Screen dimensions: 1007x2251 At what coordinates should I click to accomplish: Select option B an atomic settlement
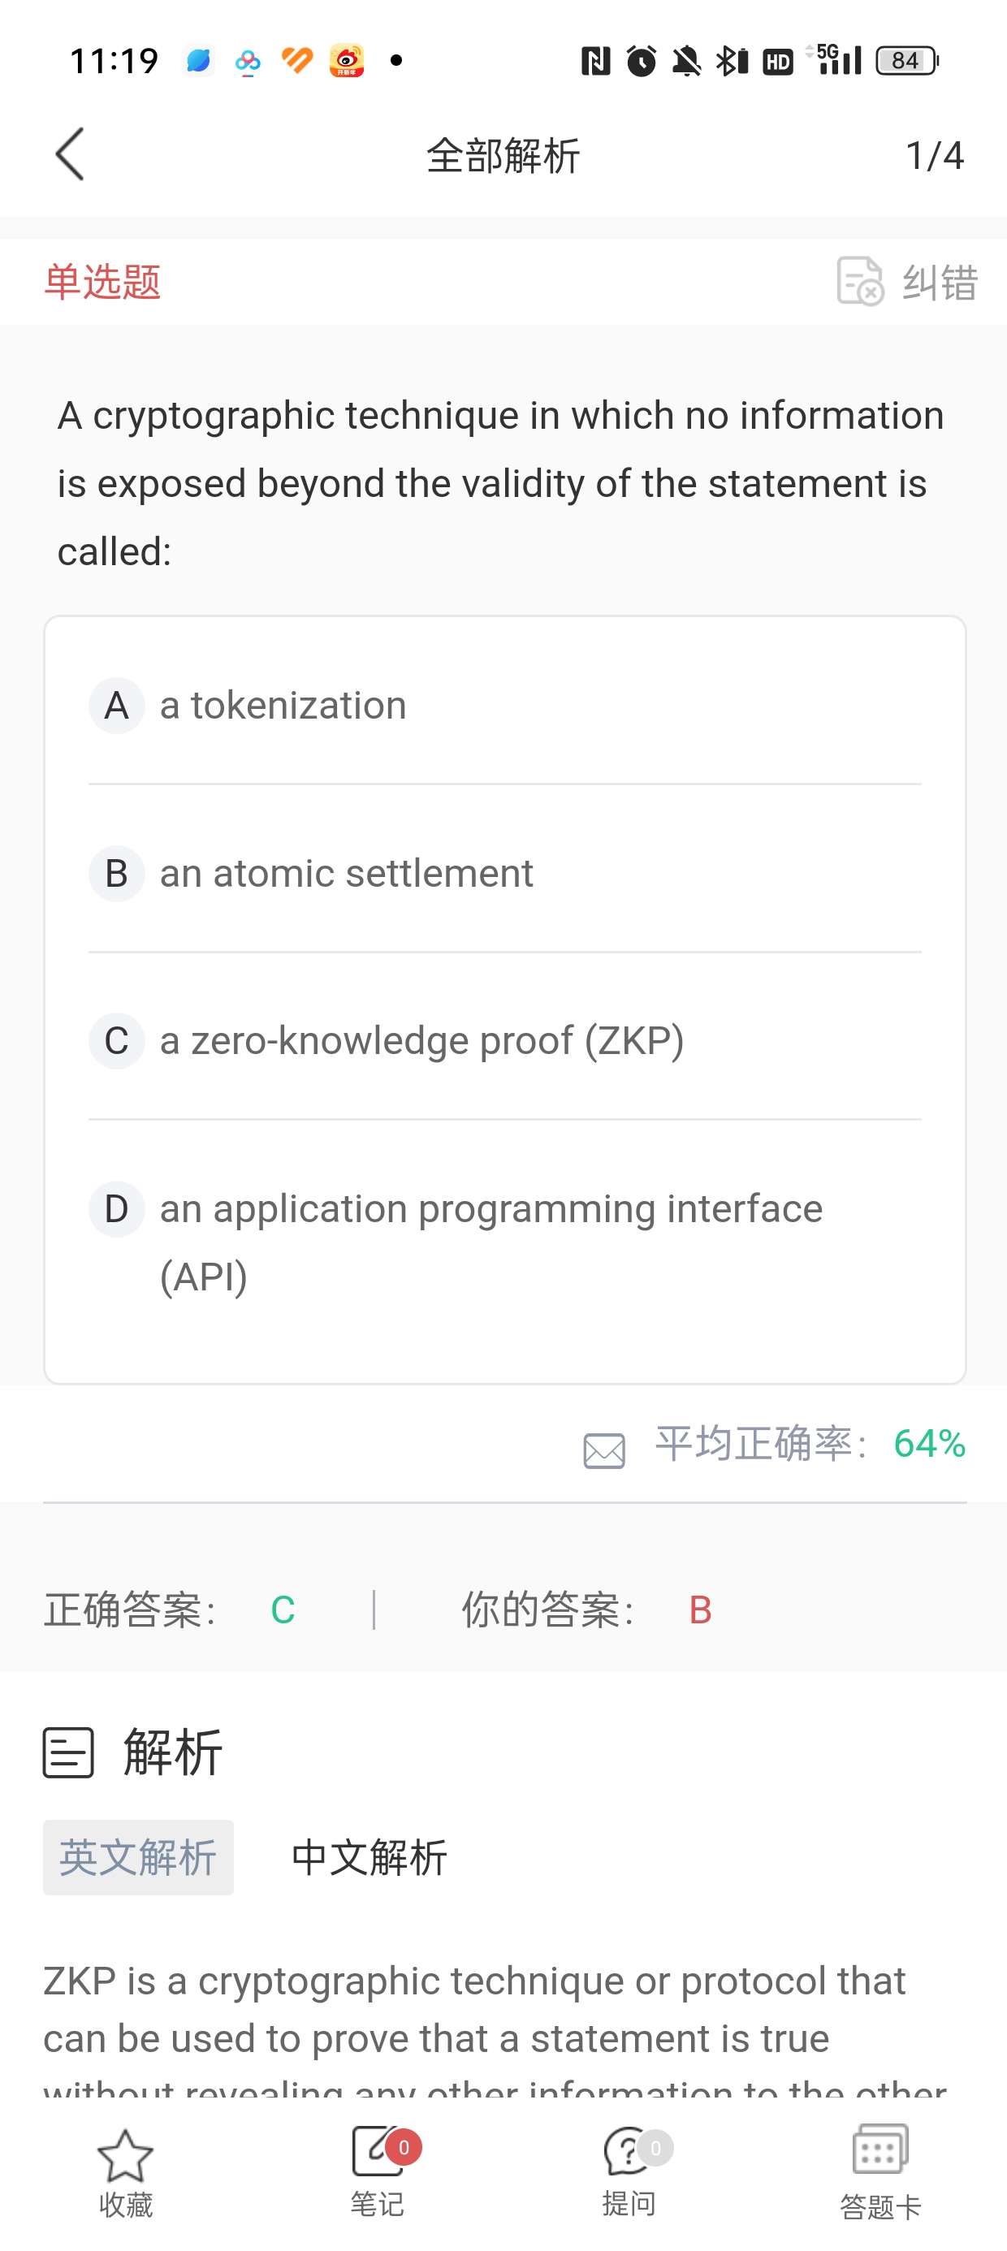(x=345, y=873)
